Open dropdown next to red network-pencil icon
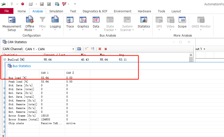 point(68,4)
